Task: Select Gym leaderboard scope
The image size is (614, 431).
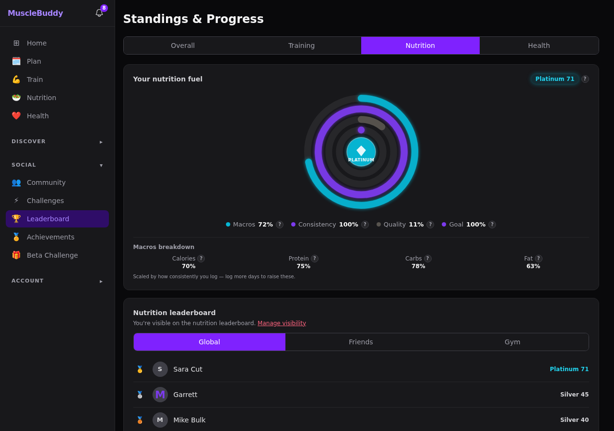Action: pos(512,342)
